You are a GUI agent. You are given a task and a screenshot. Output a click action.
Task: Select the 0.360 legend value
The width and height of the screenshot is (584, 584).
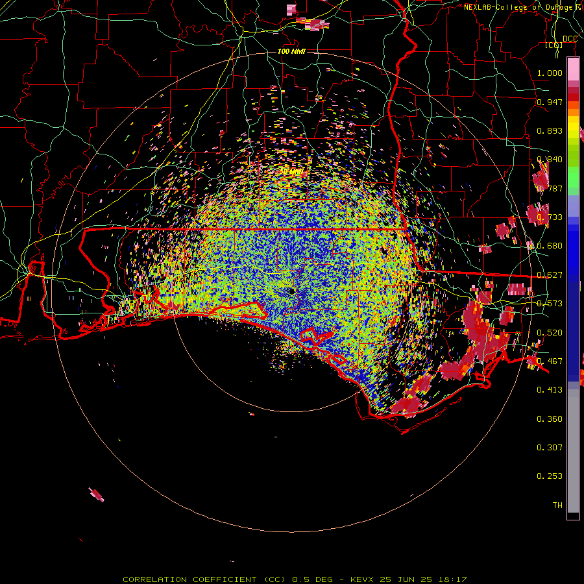pyautogui.click(x=550, y=419)
